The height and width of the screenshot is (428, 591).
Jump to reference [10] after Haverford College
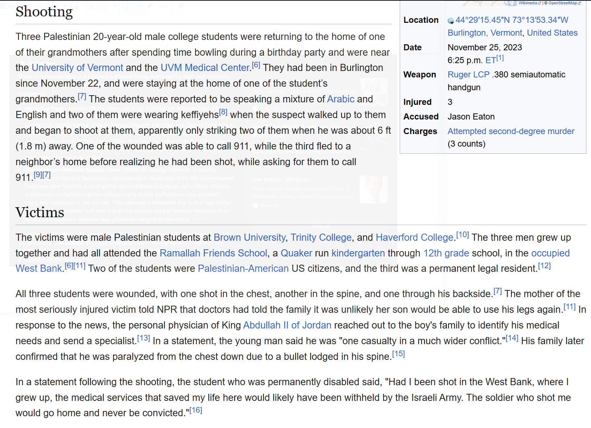463,235
